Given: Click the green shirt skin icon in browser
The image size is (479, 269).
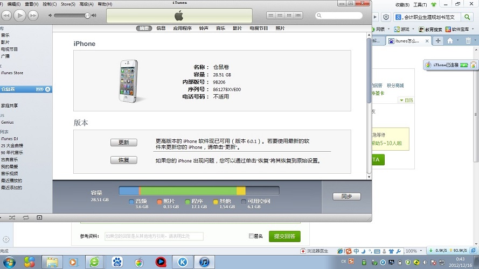Looking at the screenshot, I should pyautogui.click(x=434, y=5).
